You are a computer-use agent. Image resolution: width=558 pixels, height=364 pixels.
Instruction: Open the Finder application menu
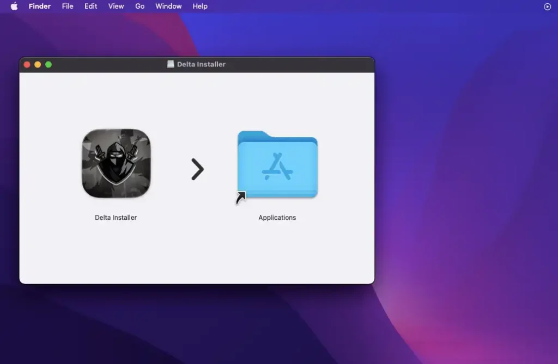point(39,7)
